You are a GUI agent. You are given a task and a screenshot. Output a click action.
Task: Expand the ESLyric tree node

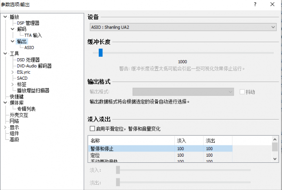point(13,72)
